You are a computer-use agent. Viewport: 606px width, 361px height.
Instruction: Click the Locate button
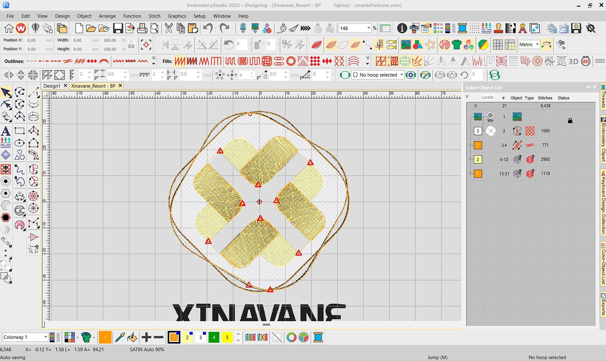[487, 97]
